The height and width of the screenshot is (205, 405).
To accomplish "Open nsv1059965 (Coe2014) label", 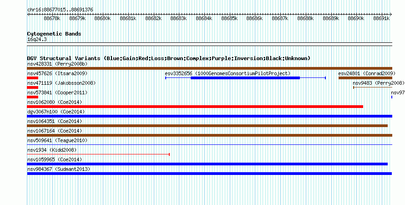I will click(x=55, y=159).
